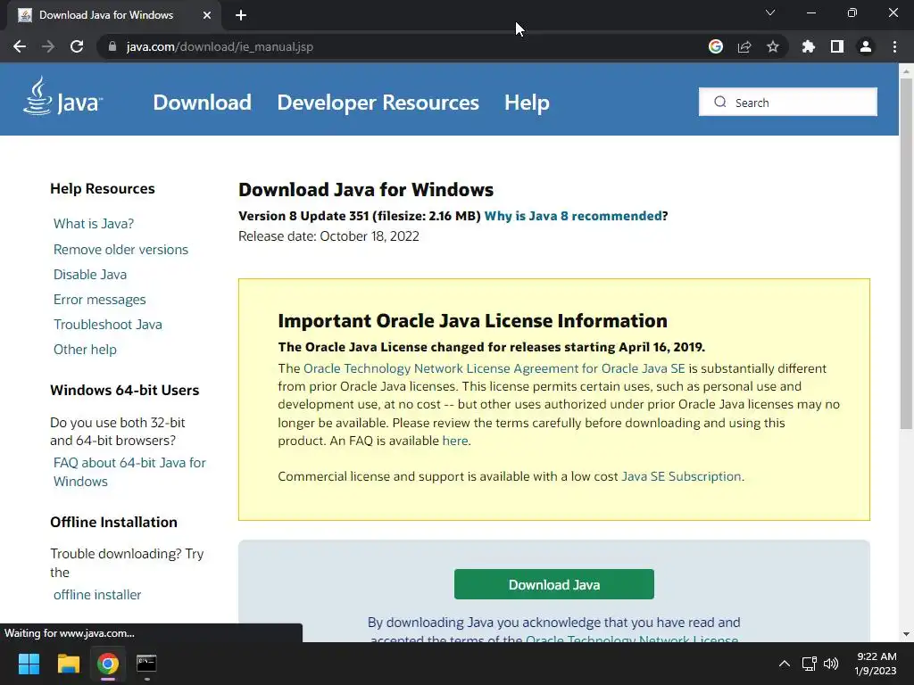This screenshot has height=685, width=914.
Task: Click the Version 8 Update 351 text
Action: (303, 216)
